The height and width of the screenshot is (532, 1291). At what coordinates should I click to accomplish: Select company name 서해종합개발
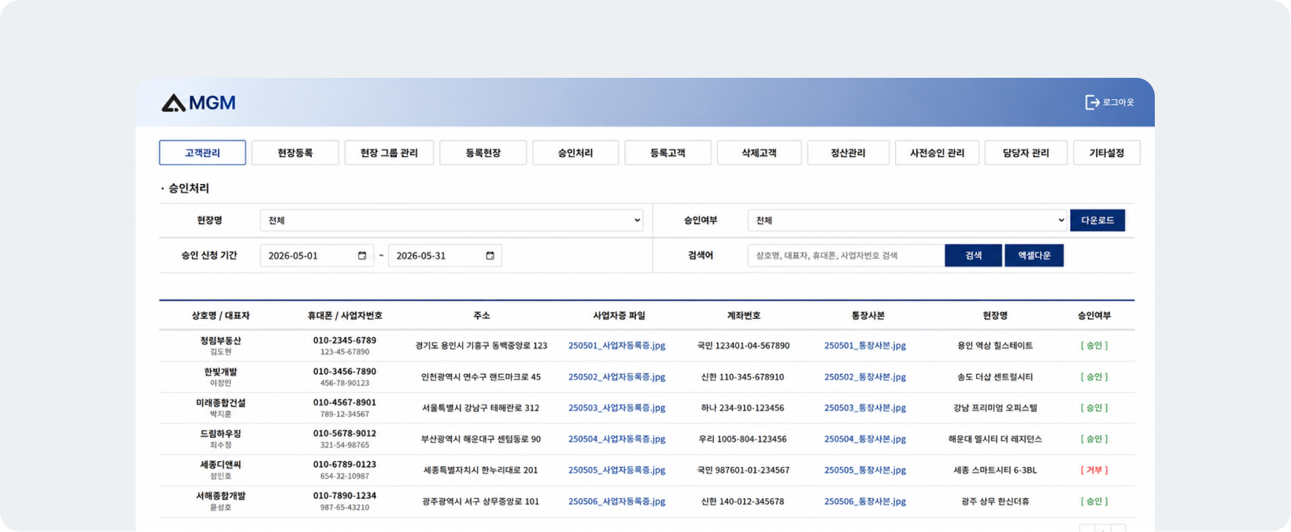(220, 496)
